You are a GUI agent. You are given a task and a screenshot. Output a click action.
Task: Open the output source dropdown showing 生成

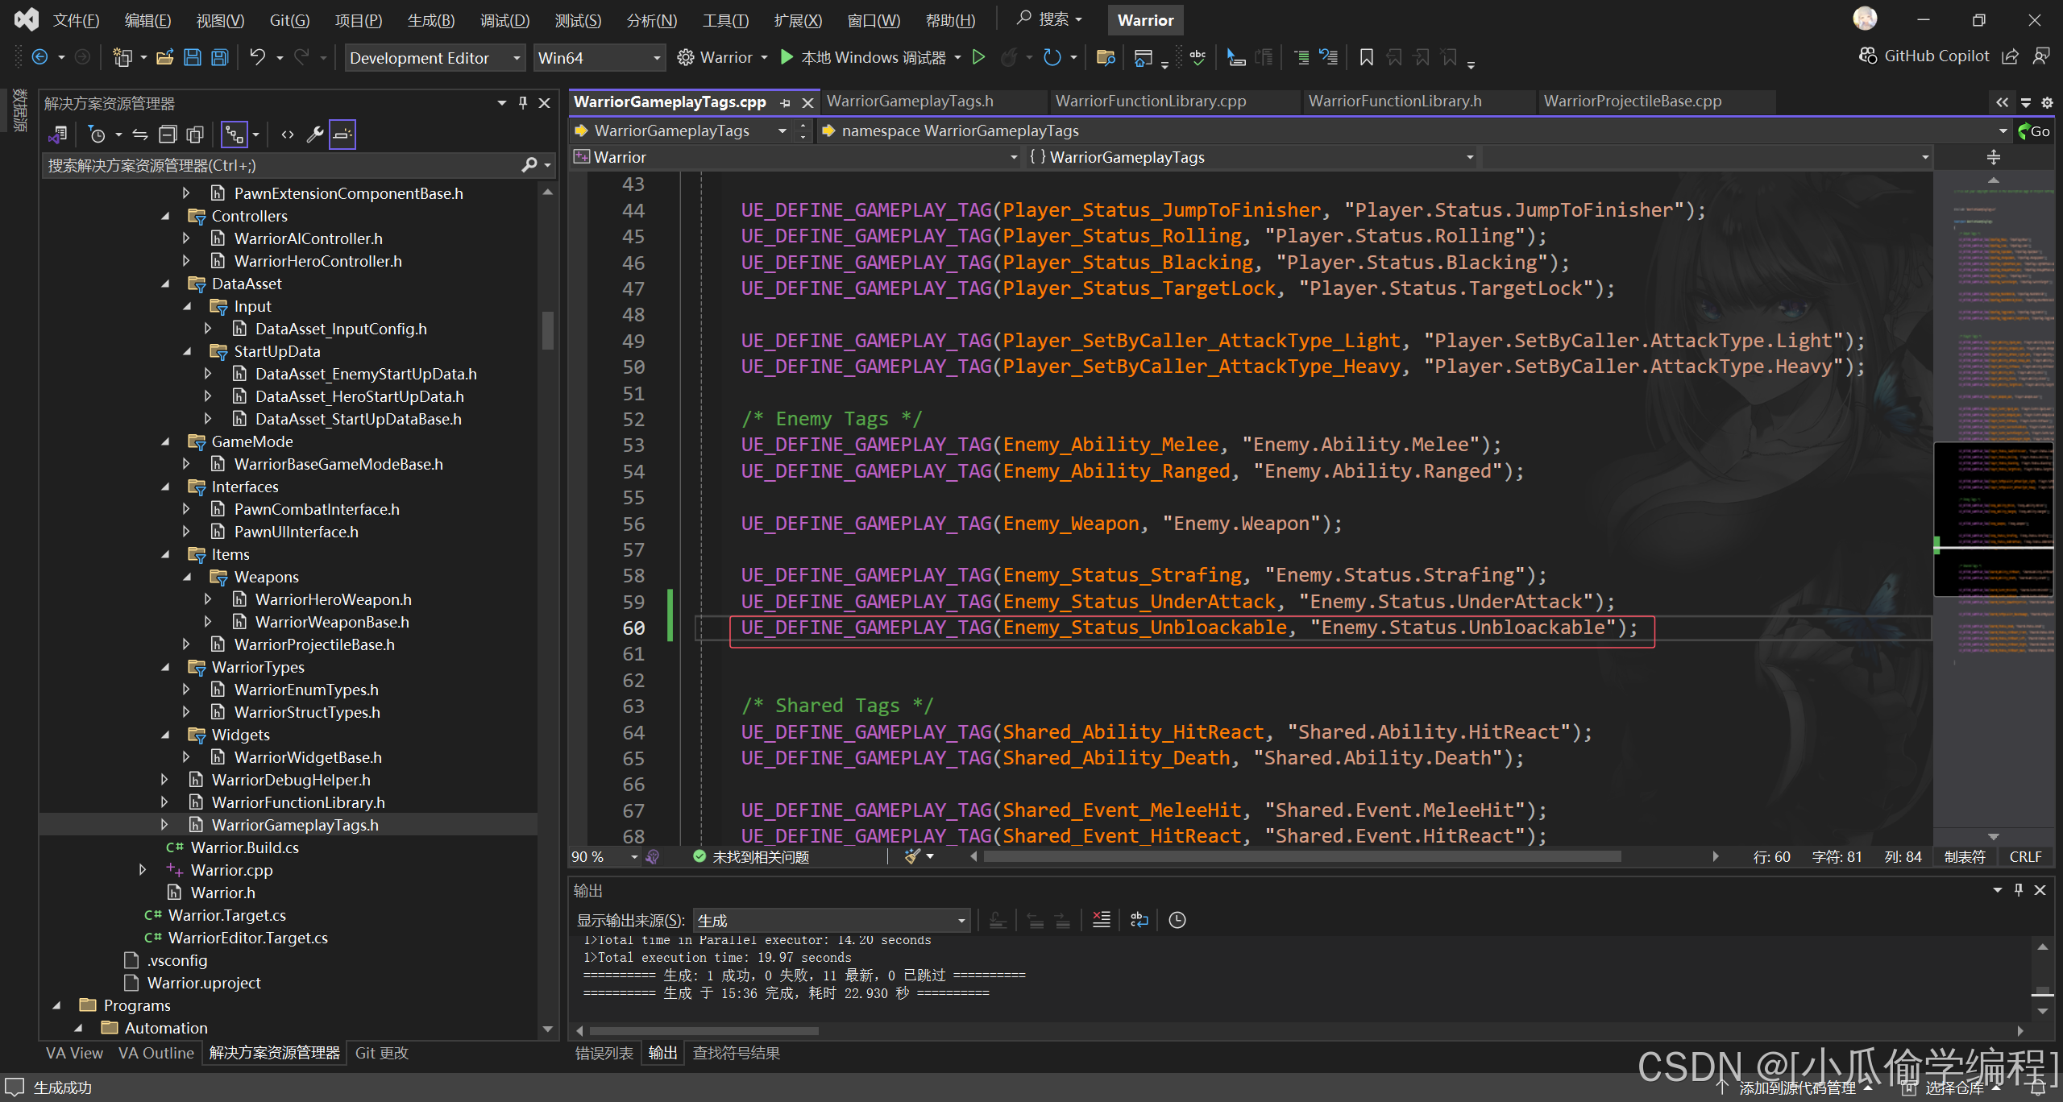pos(832,920)
